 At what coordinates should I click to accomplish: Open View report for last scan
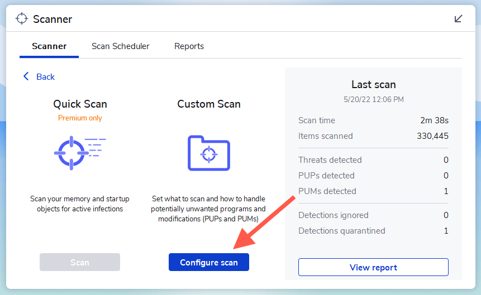pyautogui.click(x=373, y=267)
